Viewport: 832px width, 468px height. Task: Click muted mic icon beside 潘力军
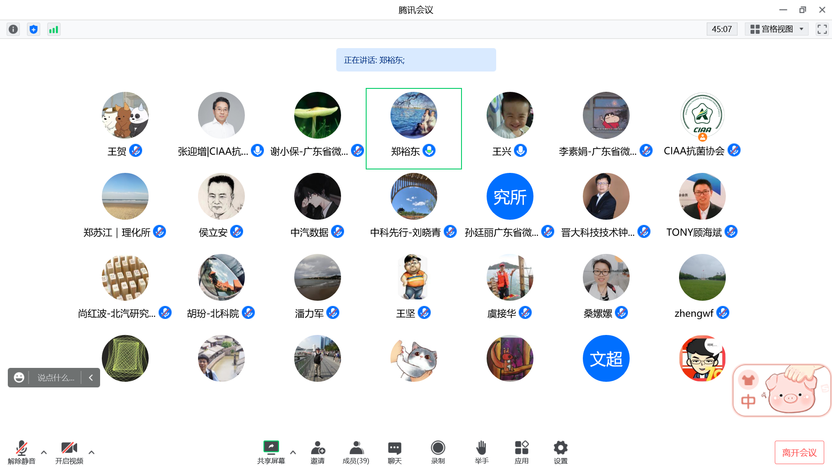pos(333,312)
